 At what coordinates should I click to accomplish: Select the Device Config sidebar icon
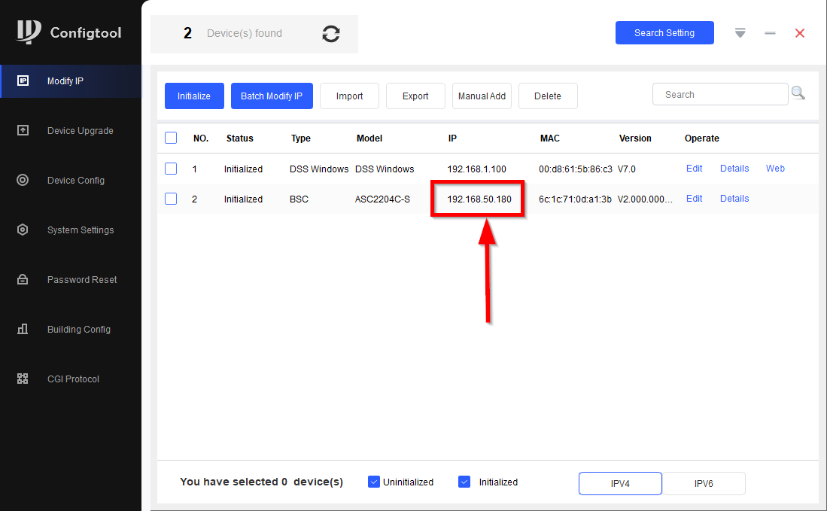23,180
